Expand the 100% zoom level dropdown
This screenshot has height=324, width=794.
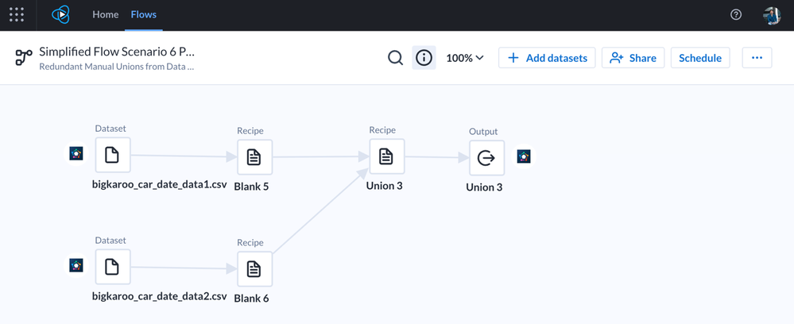(x=465, y=58)
